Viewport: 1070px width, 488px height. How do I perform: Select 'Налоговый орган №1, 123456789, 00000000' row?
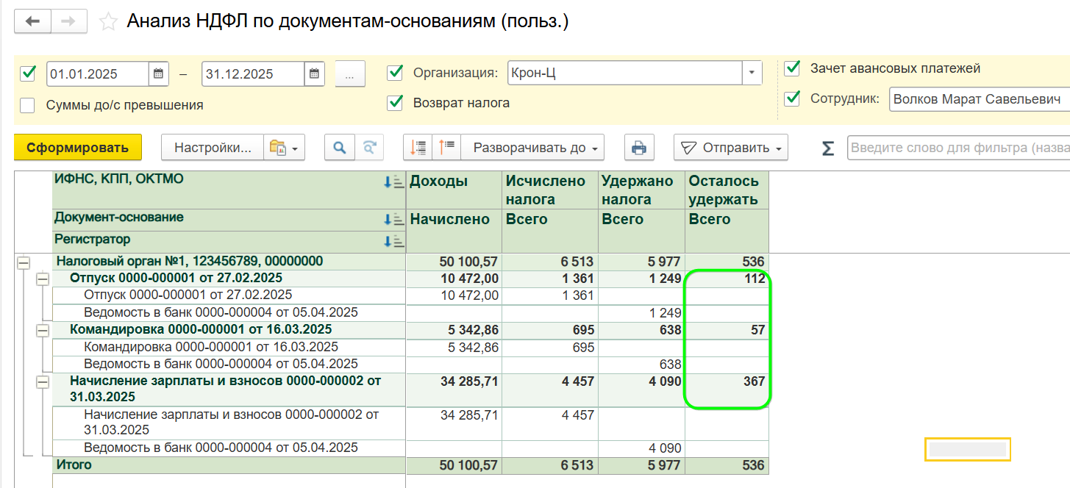click(x=190, y=261)
